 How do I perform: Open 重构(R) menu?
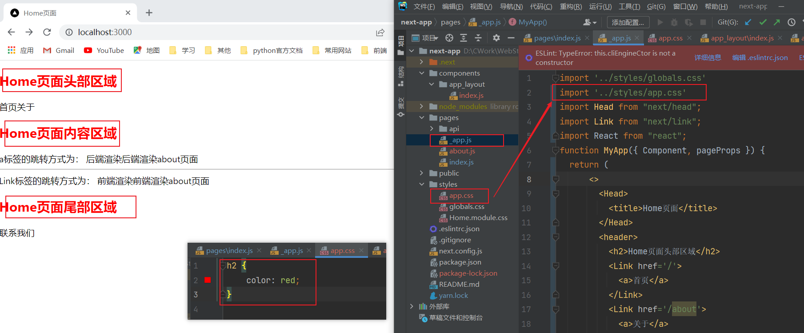571,7
